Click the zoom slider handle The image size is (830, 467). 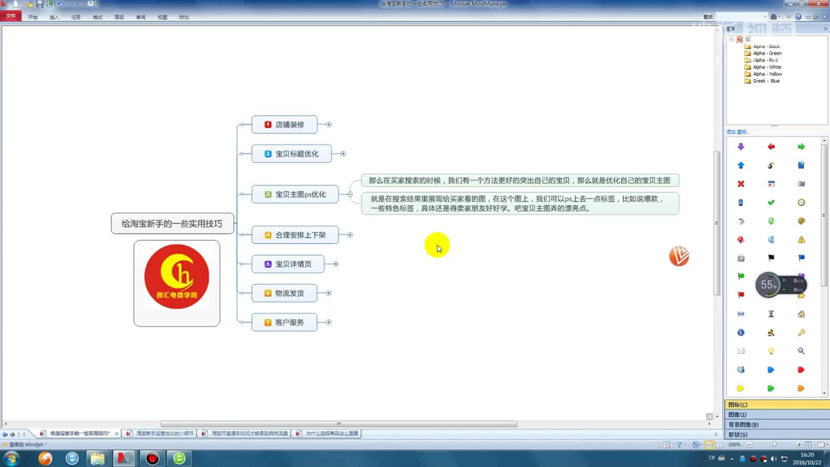(x=774, y=445)
